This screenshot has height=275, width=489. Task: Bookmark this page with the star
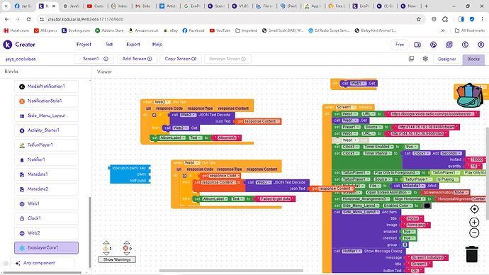tap(419, 19)
